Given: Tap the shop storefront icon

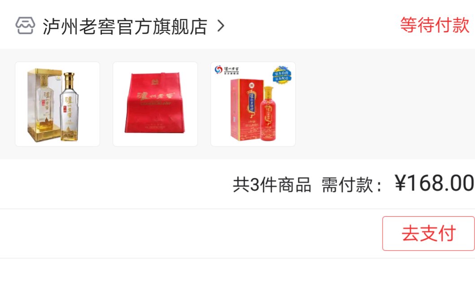Looking at the screenshot, I should (25, 26).
